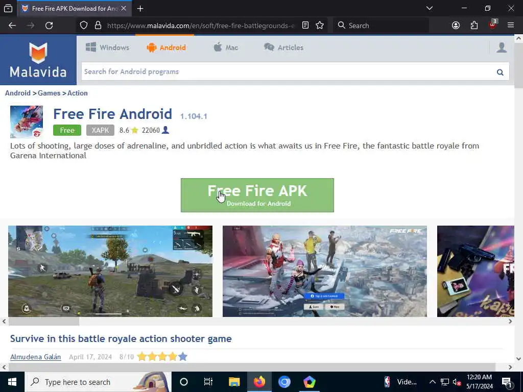Reload the current page

[49, 26]
